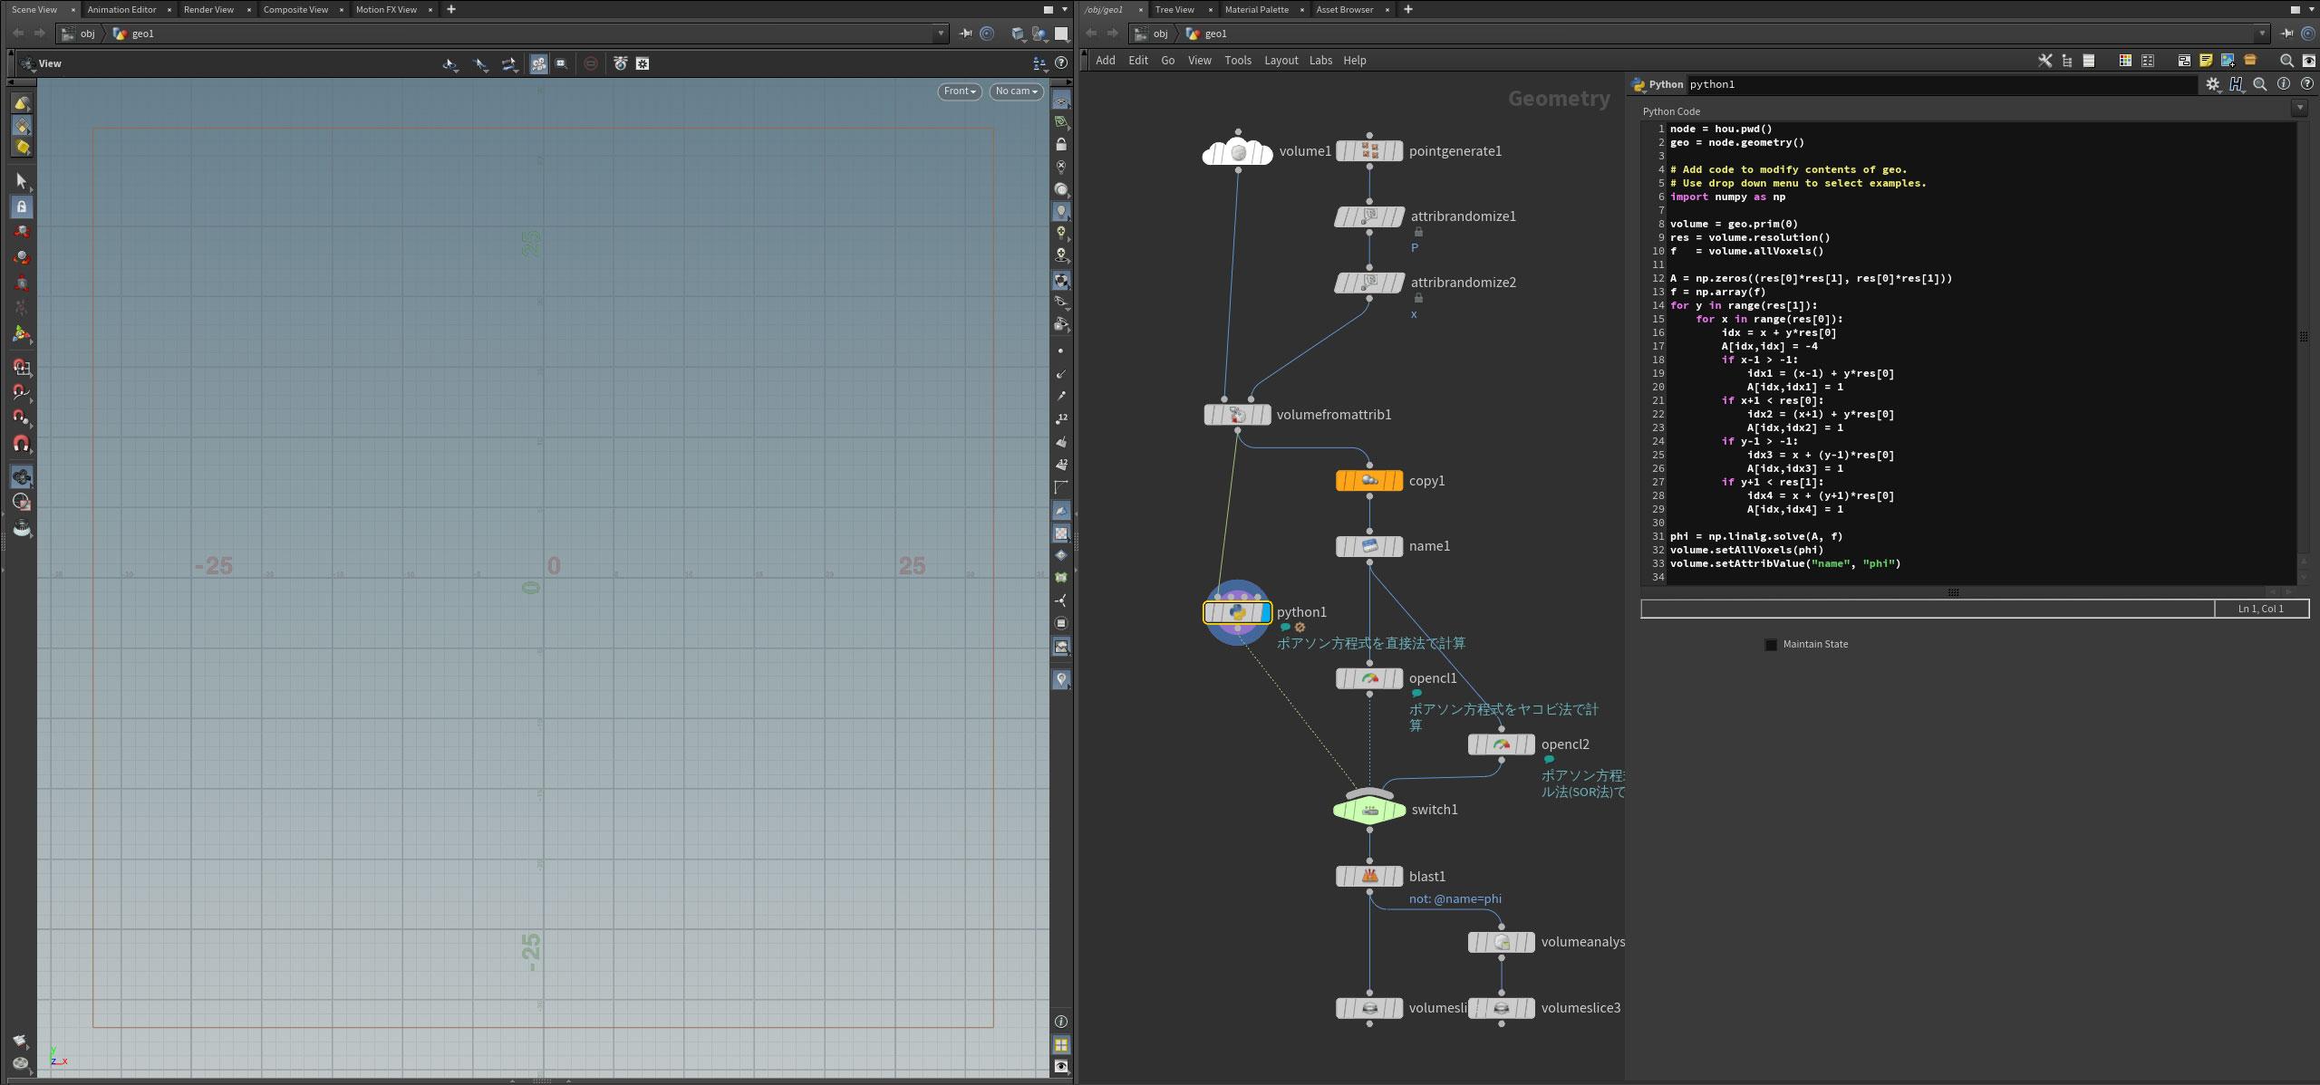Search parameters with the magnifier in Python pane
This screenshot has width=2320, height=1085.
coord(2260,84)
